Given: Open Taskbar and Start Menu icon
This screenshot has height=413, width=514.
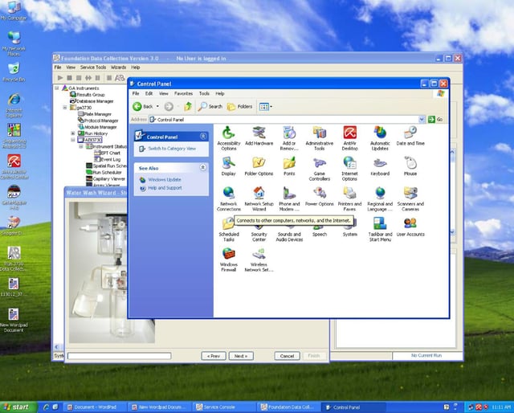Looking at the screenshot, I should pos(380,229).
